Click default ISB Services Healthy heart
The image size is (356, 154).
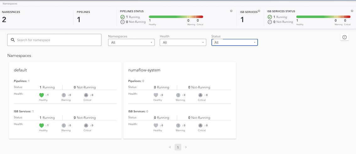click(41, 126)
